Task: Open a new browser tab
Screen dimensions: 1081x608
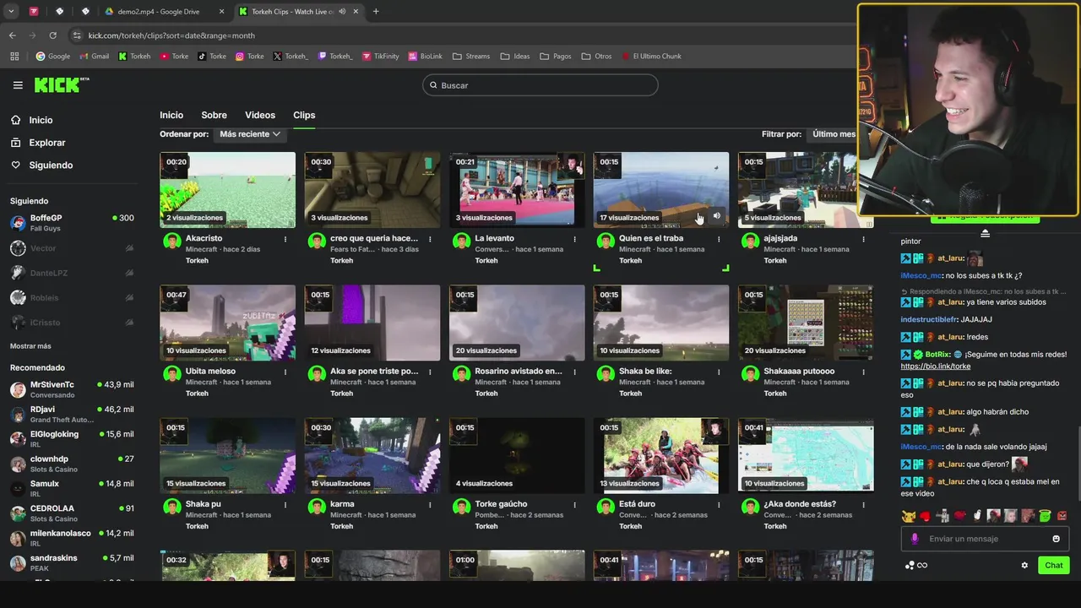Action: click(376, 12)
